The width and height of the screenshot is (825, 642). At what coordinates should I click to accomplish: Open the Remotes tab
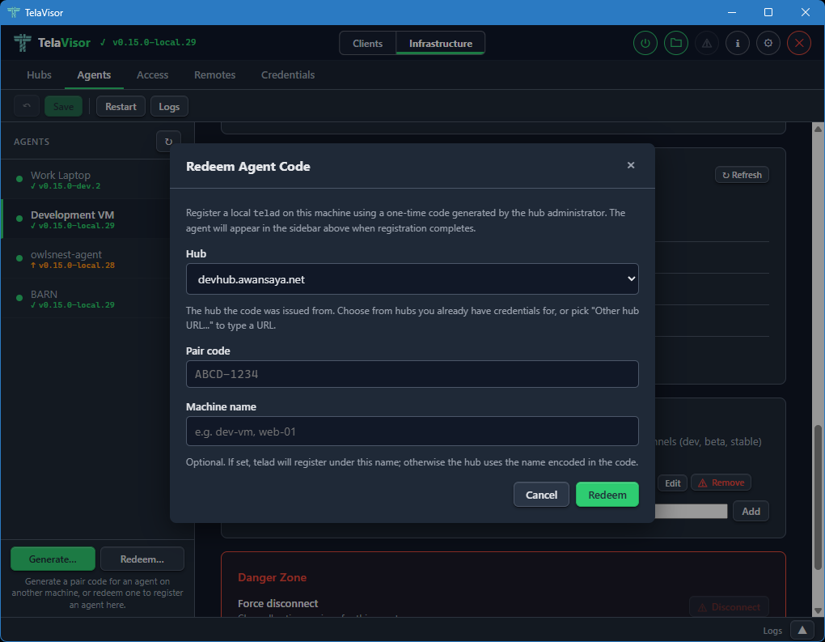point(214,74)
